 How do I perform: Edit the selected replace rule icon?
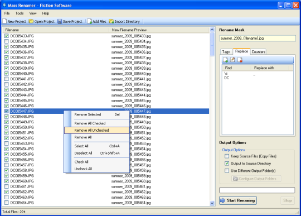[232, 60]
